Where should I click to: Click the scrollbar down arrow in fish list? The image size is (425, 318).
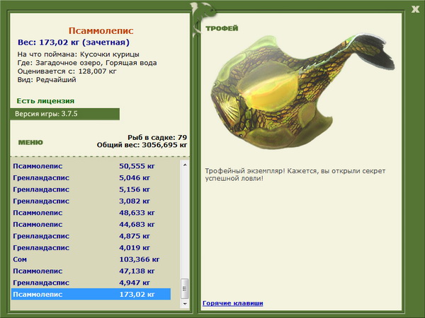(185, 304)
